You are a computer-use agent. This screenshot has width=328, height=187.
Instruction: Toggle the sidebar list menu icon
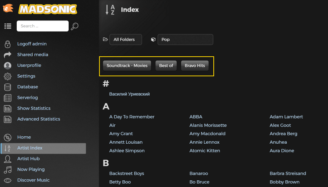8,26
